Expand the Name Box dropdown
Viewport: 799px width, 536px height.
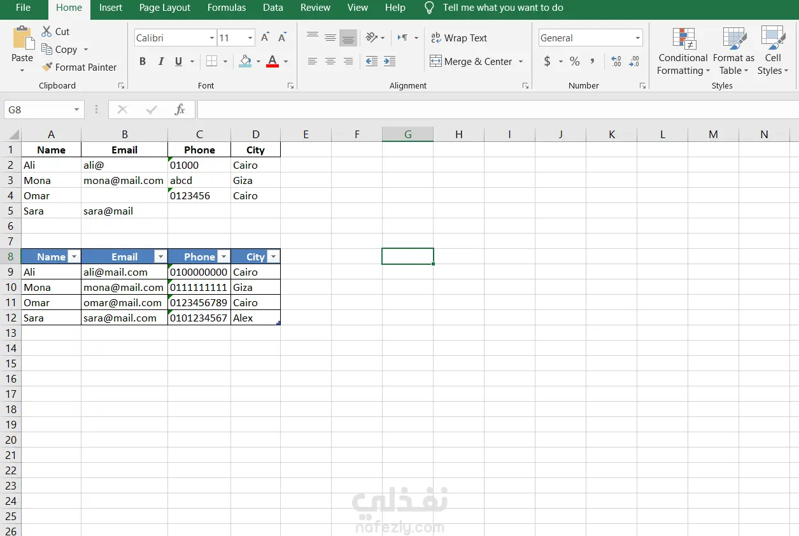77,109
